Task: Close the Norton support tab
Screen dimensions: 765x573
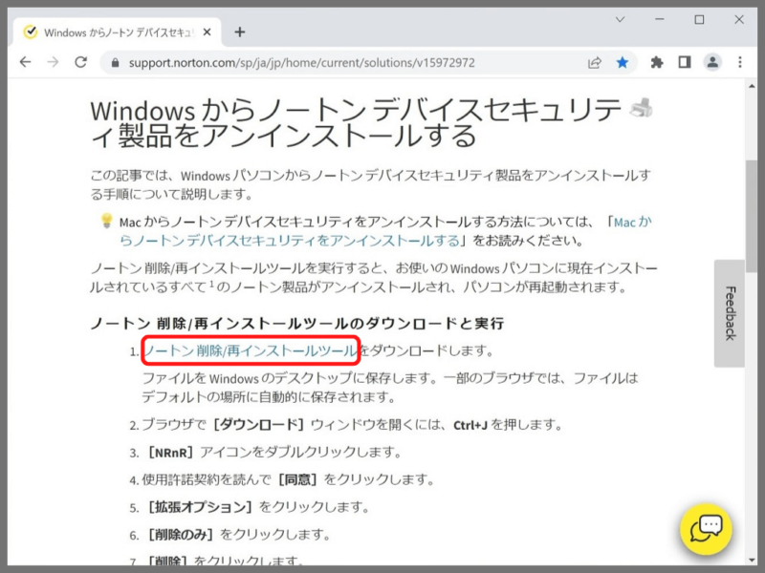Action: (207, 32)
